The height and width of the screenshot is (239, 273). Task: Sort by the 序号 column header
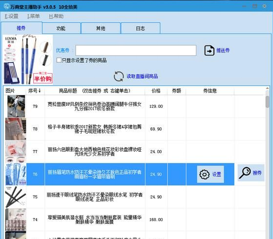pos(35,91)
